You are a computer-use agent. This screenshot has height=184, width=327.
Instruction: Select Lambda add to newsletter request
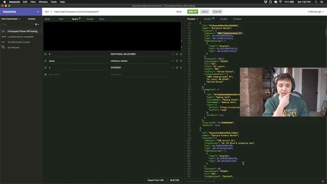[21, 37]
